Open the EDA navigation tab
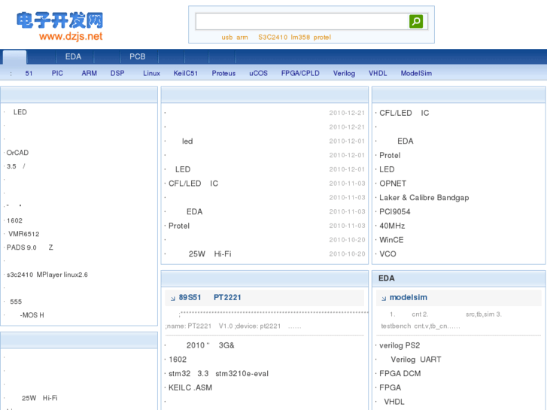Screen dimensions: 547x410 pyautogui.click(x=73, y=56)
